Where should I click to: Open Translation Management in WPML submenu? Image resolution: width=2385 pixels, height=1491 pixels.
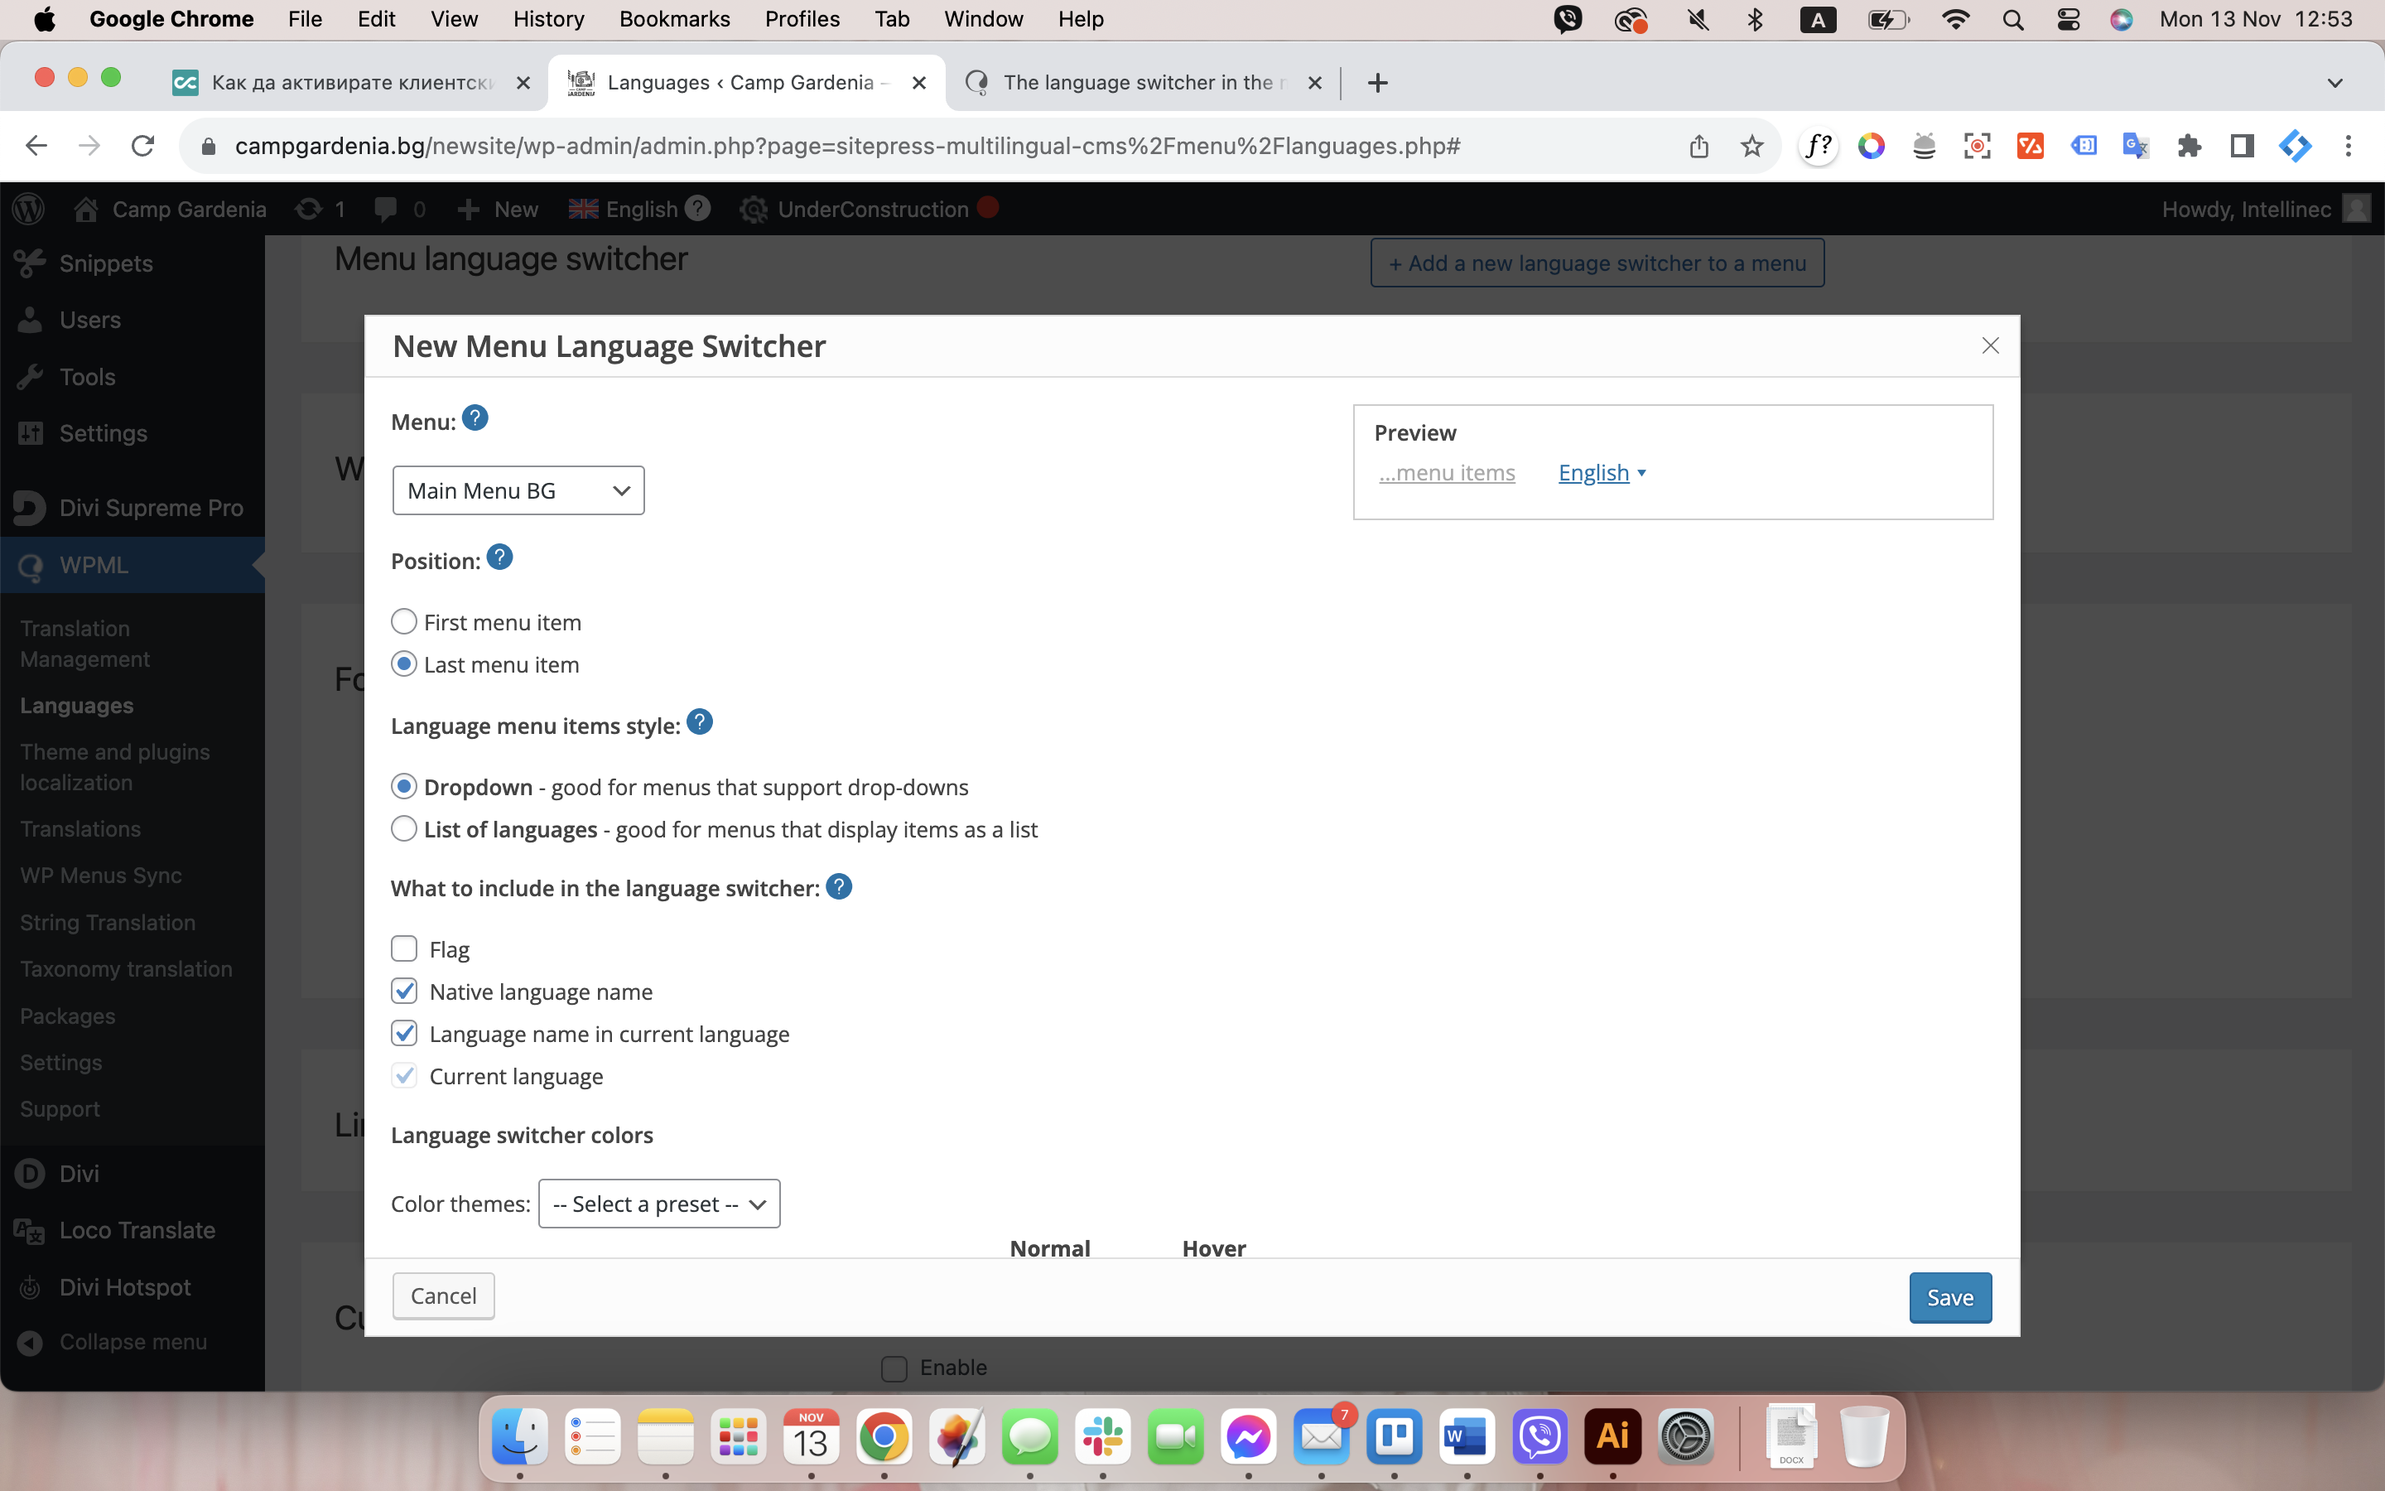coord(84,644)
